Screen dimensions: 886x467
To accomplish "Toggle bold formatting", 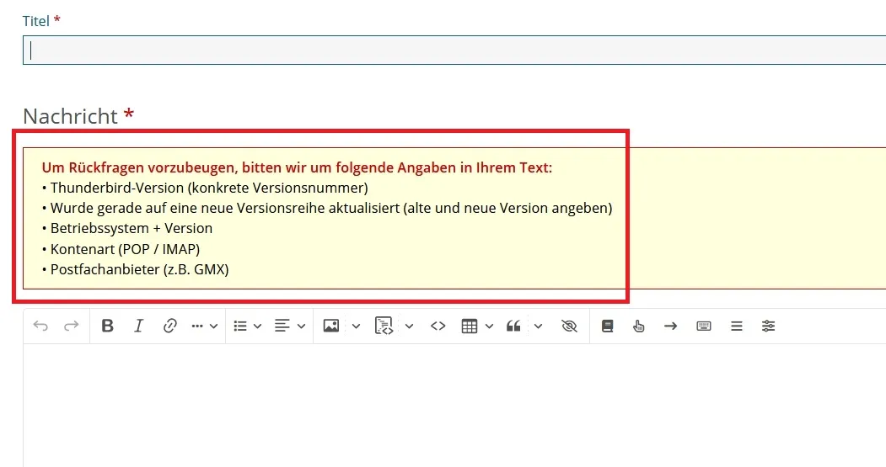I will pyautogui.click(x=107, y=326).
